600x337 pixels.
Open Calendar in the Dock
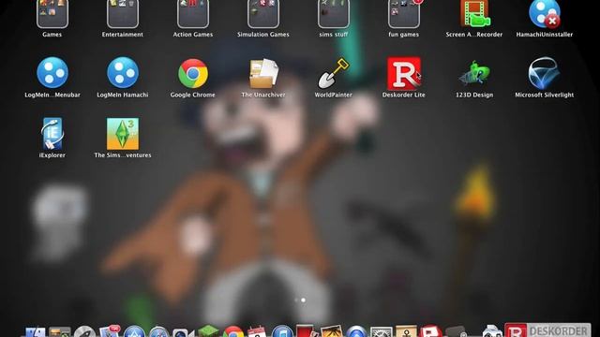[257, 331]
